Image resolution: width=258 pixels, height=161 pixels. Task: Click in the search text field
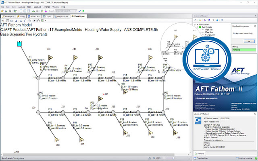tap(66, 11)
